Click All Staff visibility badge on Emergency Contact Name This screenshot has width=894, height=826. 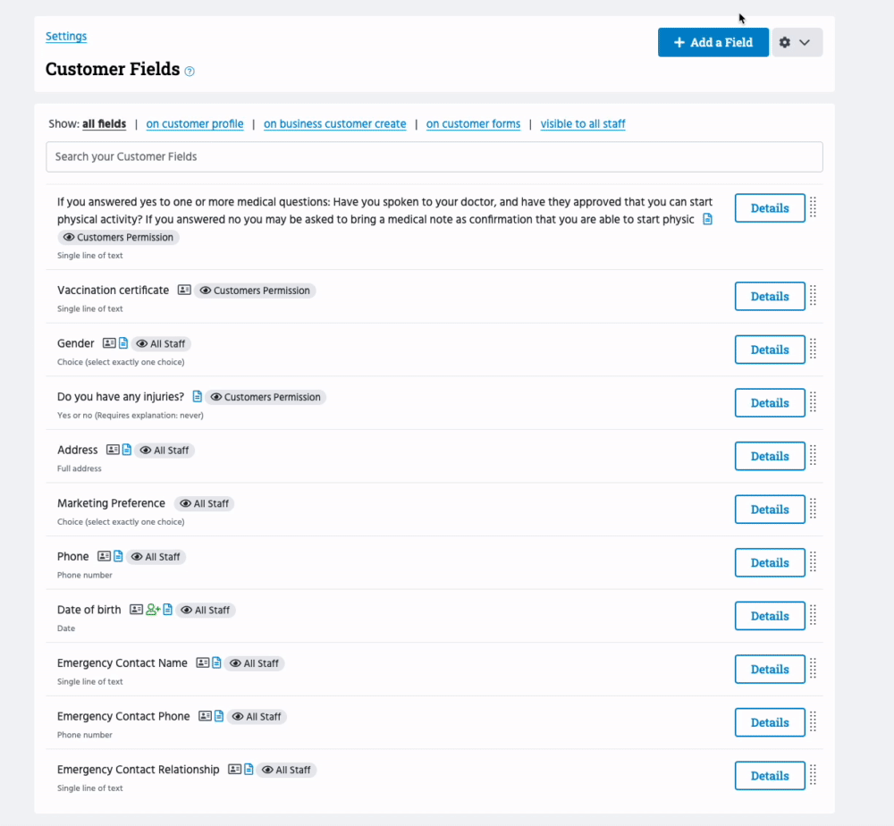click(x=255, y=663)
